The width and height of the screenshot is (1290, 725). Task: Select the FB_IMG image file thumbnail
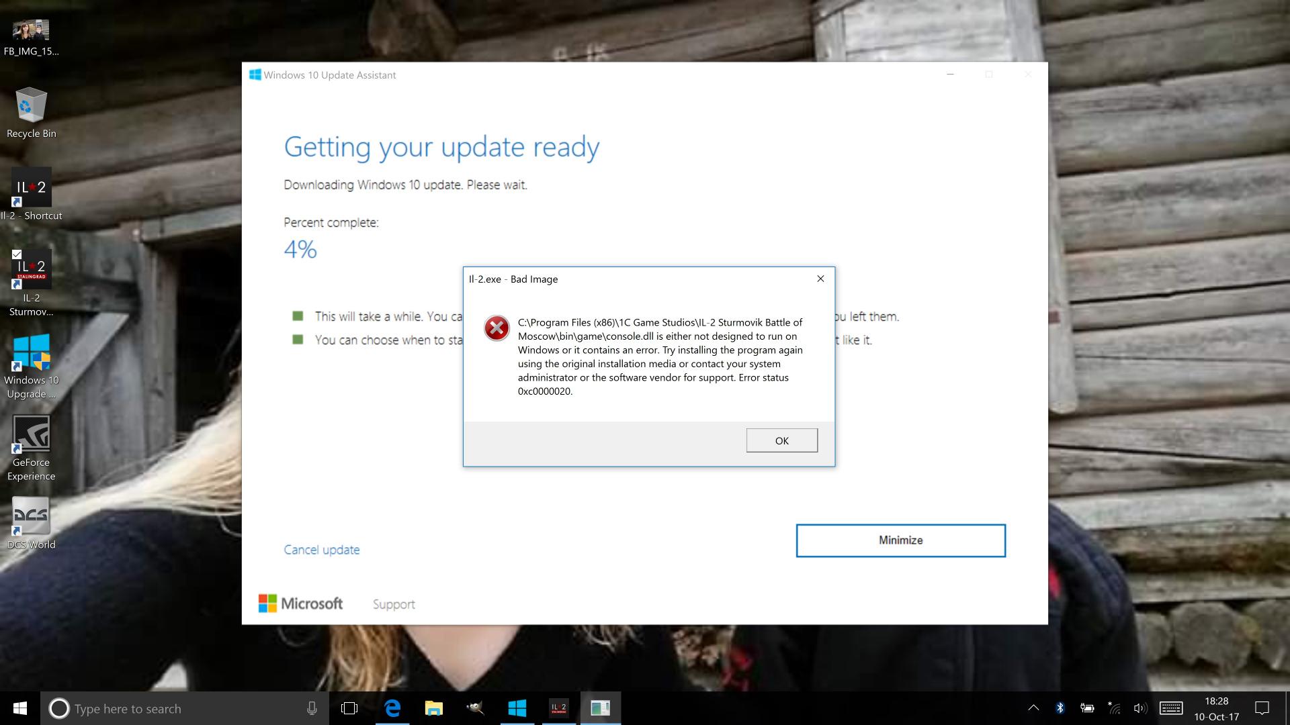coord(31,30)
